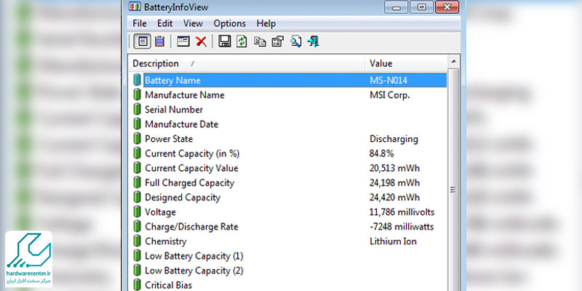Click the BatteryInfoView title bar icon
582x291 pixels.
(x=135, y=7)
